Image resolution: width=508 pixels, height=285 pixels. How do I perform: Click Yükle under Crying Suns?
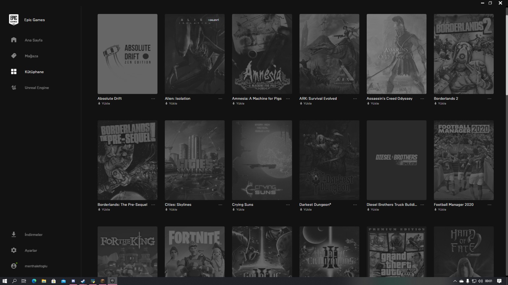click(238, 210)
